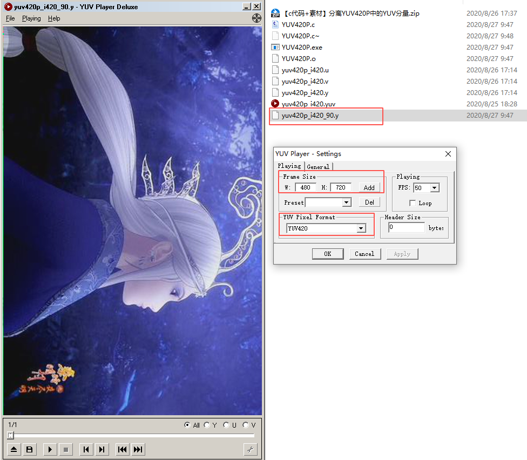
Task: Click the Header Size bytes field
Action: click(x=407, y=227)
